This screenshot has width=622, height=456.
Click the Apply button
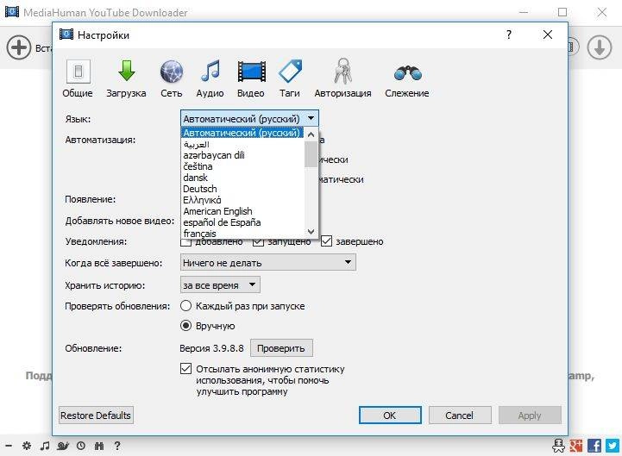point(530,415)
